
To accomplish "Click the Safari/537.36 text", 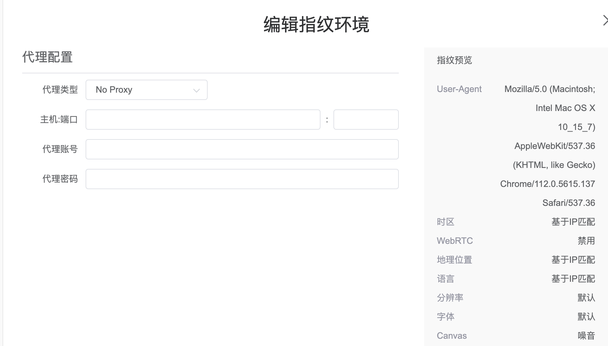I will pyautogui.click(x=569, y=203).
